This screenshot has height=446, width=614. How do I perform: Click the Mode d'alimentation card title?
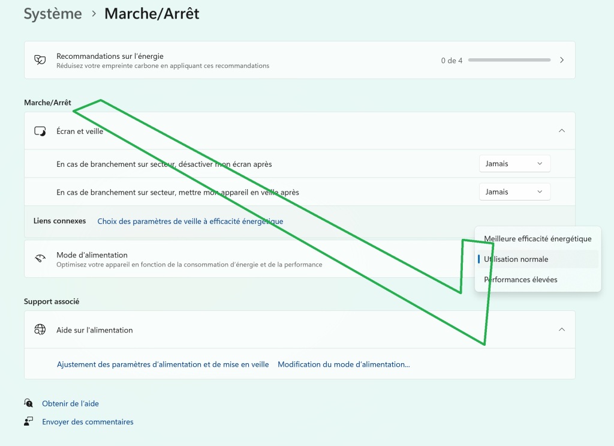[92, 255]
